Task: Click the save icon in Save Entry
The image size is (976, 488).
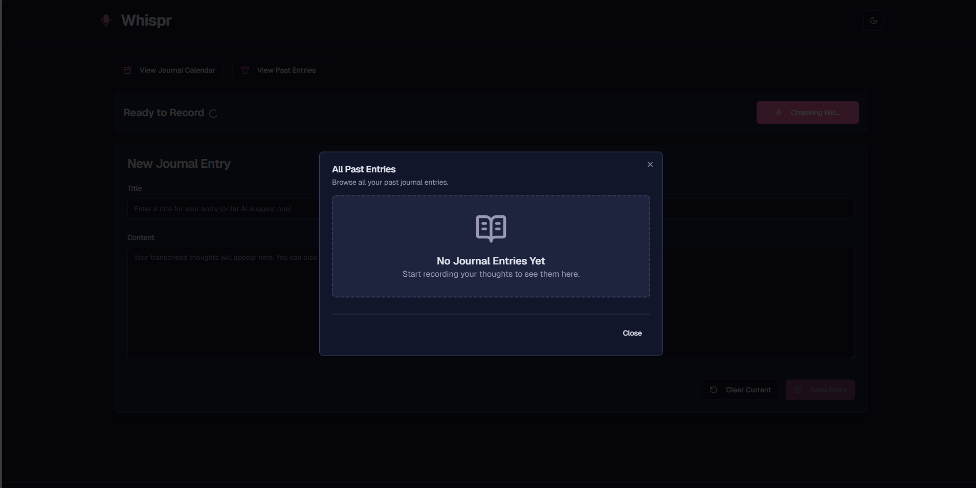Action: point(797,390)
